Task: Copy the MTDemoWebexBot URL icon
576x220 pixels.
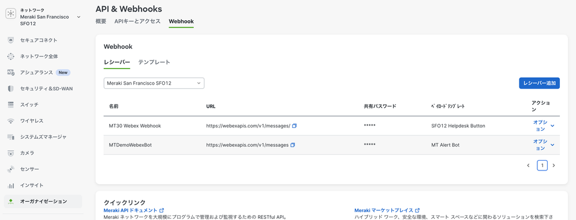Action: pyautogui.click(x=293, y=145)
